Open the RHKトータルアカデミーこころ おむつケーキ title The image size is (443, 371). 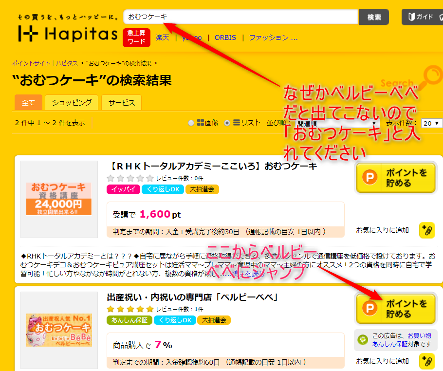click(x=212, y=166)
